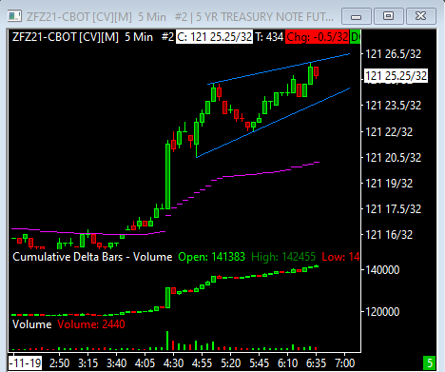Click the '121 22/32' price scale label
Viewport: 445px width, 372px height.
click(x=389, y=131)
